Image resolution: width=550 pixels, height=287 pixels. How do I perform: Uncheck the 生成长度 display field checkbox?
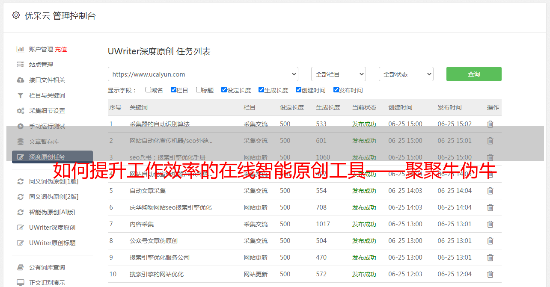click(261, 90)
